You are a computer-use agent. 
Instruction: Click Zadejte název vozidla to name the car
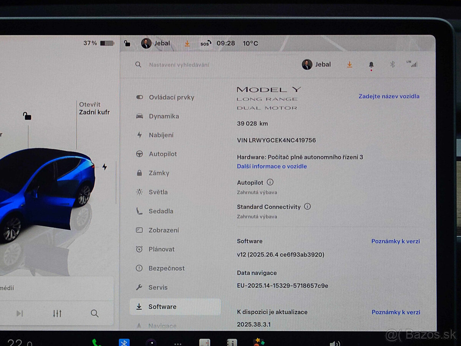pos(389,96)
